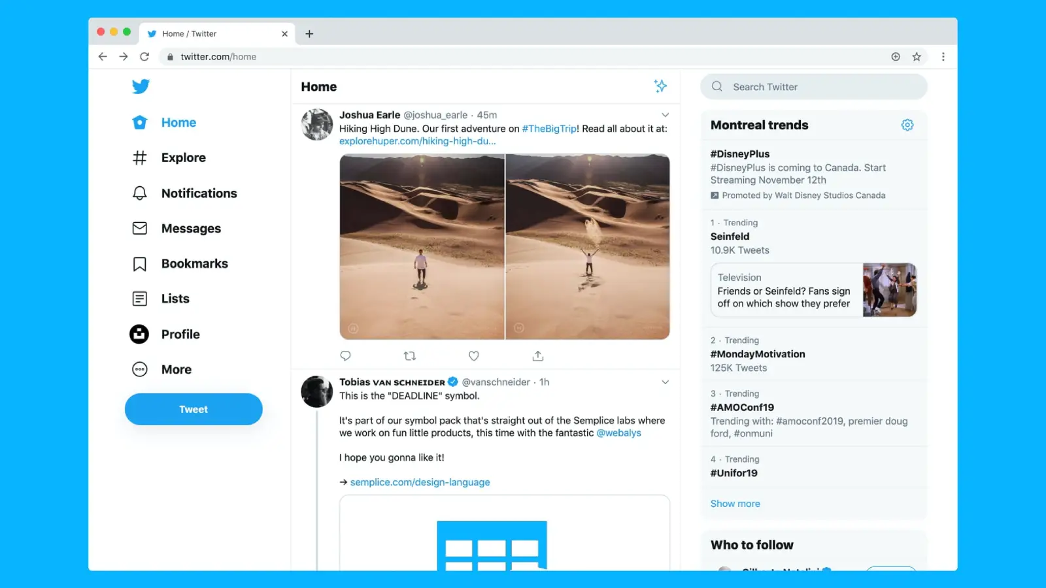
Task: Open Lists from the sidebar
Action: (175, 299)
